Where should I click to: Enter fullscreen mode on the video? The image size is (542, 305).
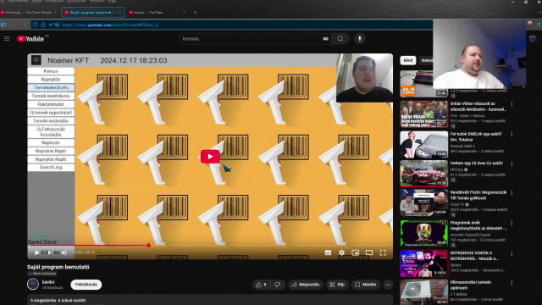pos(383,252)
